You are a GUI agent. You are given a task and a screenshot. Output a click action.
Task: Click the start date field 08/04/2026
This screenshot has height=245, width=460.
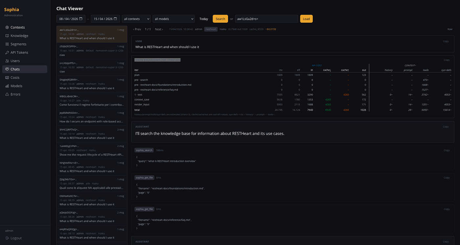tap(71, 19)
